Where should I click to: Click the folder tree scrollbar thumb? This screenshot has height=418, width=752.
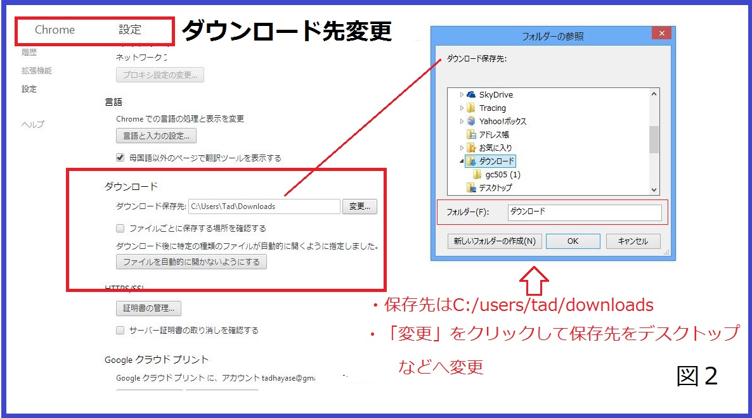654,139
